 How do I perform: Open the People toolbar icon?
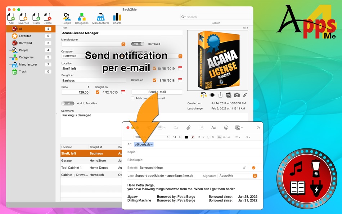[x=67, y=17]
